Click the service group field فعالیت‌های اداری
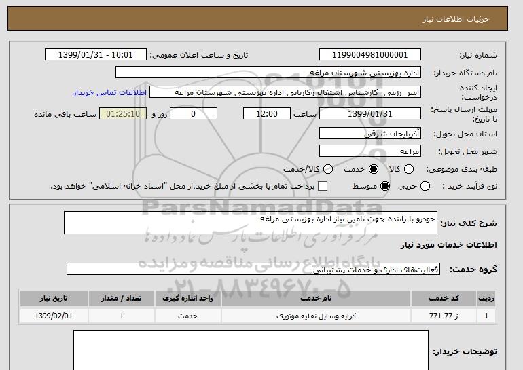 [x=253, y=269]
